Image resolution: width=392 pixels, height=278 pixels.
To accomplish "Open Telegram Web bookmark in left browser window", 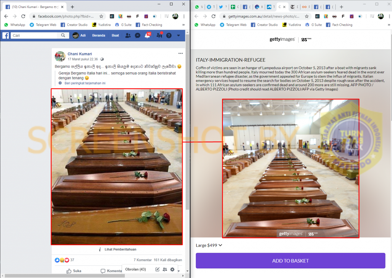I will pos(43,25).
